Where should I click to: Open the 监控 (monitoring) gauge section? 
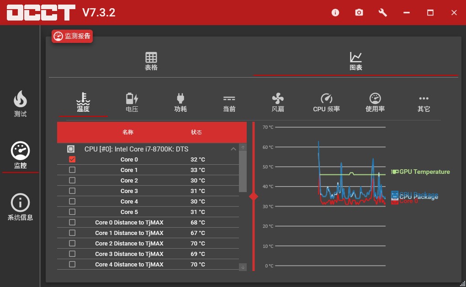click(x=20, y=155)
